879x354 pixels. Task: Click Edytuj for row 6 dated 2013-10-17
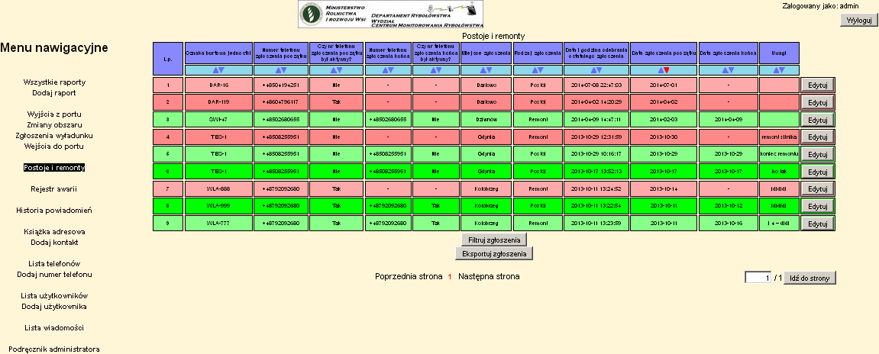pyautogui.click(x=818, y=172)
